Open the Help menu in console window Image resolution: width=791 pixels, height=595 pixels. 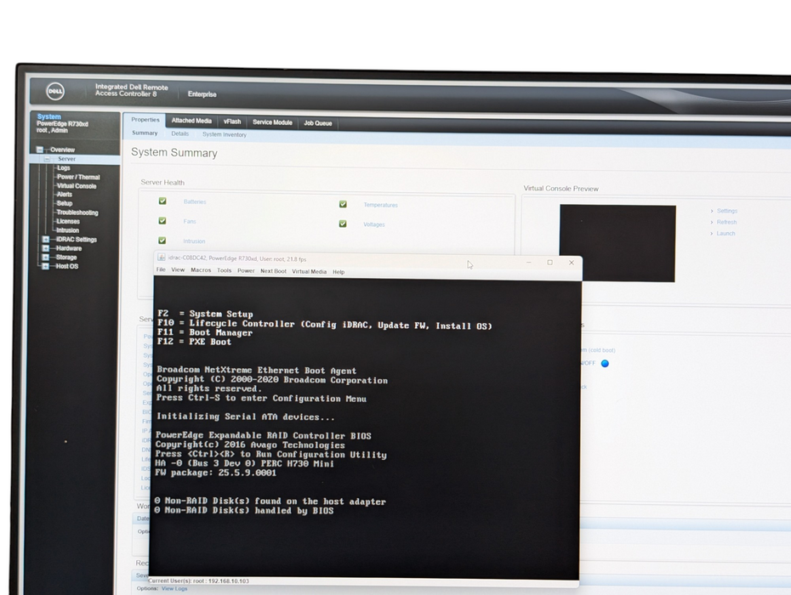click(x=339, y=272)
